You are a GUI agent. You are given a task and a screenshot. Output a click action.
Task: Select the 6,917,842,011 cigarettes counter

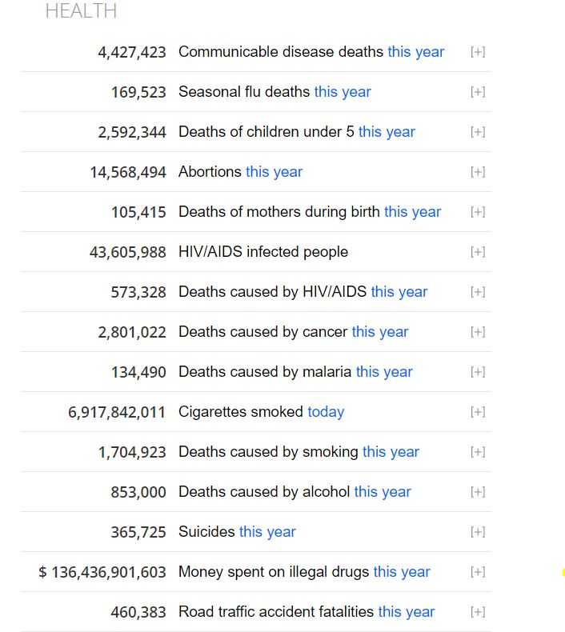[117, 412]
